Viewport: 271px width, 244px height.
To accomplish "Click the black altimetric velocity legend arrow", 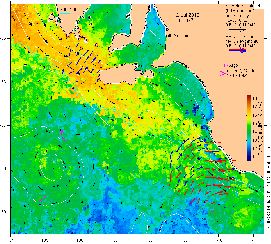I will [x=237, y=30].
